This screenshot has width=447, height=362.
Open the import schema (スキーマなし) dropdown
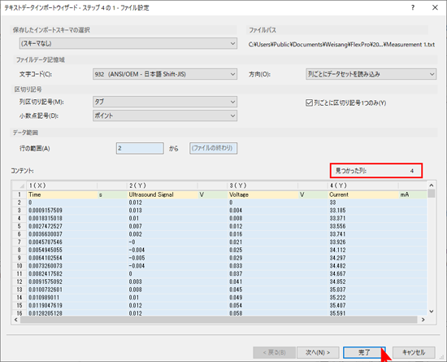pyautogui.click(x=128, y=43)
